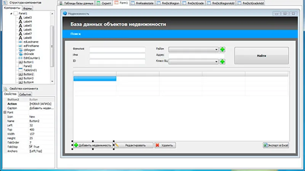Open the Таблицы базы данных tab

(x=76, y=3)
